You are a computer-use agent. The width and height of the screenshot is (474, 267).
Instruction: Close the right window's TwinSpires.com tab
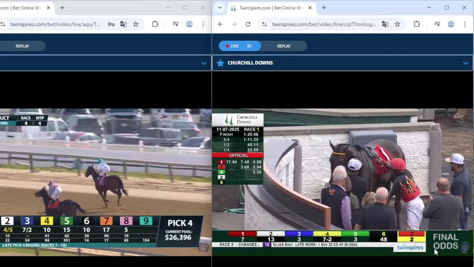[310, 8]
